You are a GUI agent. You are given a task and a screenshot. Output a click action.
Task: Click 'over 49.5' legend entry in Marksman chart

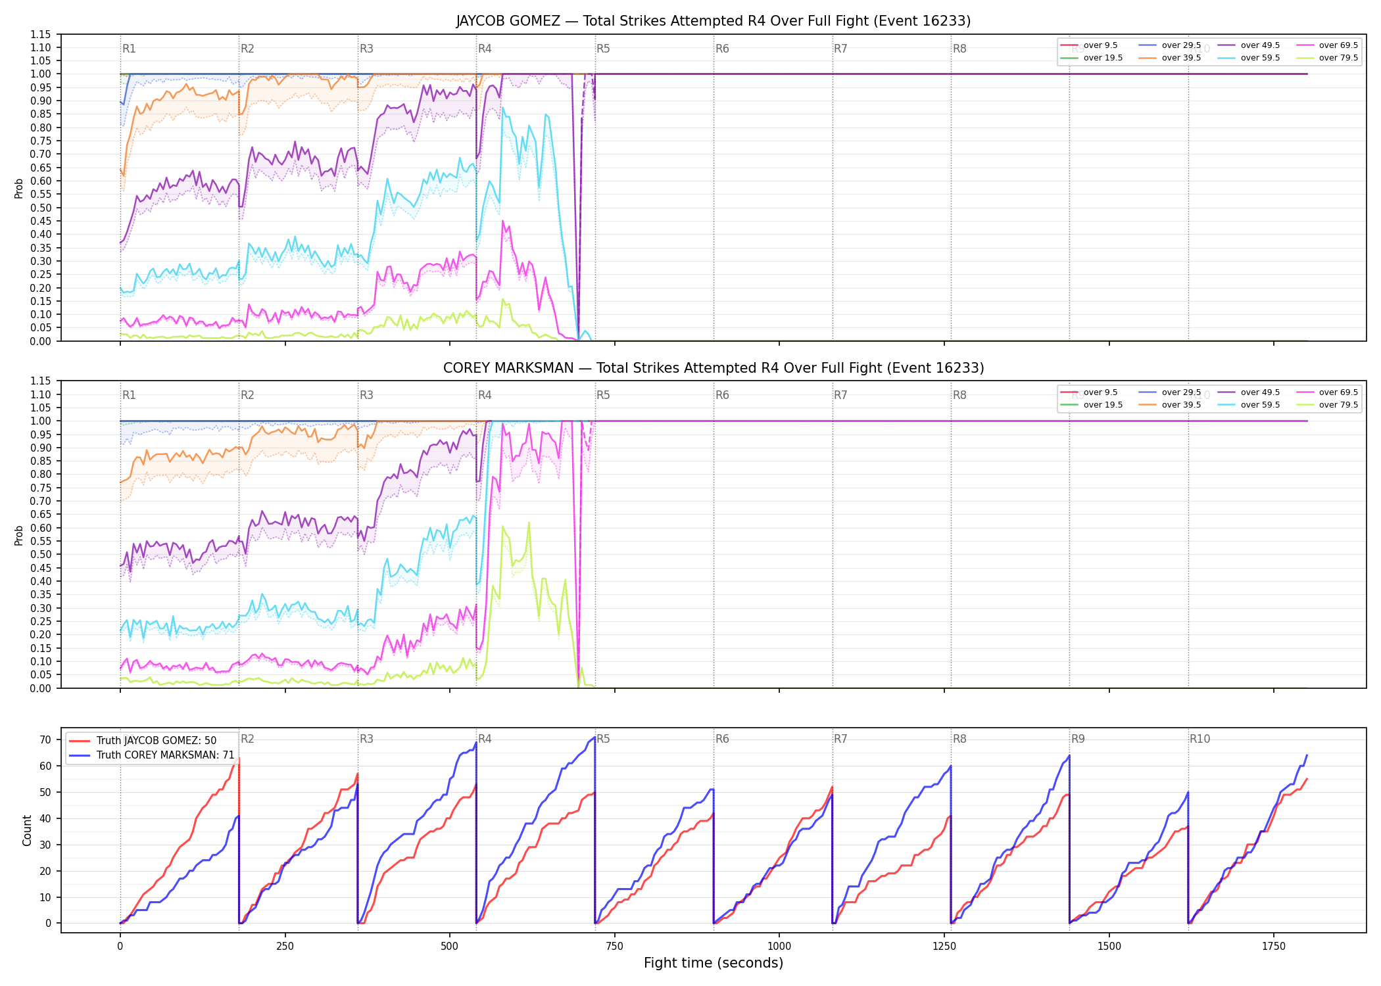1248,392
